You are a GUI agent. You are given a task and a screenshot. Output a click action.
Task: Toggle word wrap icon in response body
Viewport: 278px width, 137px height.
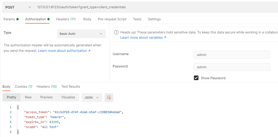point(109,98)
